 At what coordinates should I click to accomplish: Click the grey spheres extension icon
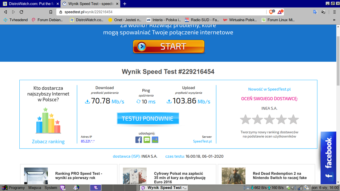pyautogui.click(x=323, y=12)
